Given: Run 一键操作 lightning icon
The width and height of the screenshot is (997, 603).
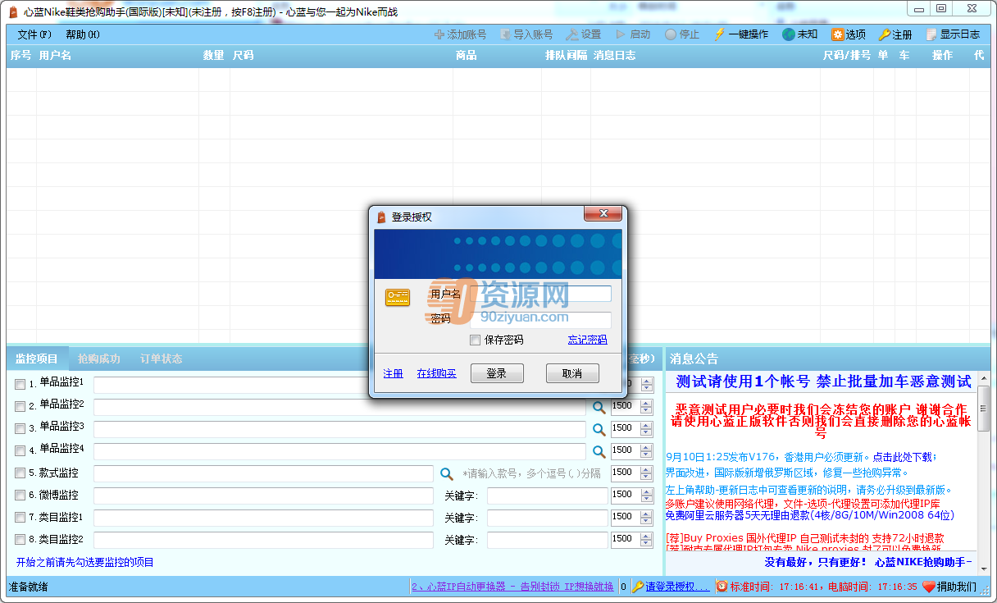Looking at the screenshot, I should tap(720, 34).
